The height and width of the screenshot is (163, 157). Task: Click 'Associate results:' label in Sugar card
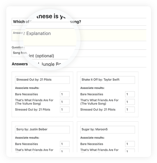pyautogui.click(x=92, y=138)
